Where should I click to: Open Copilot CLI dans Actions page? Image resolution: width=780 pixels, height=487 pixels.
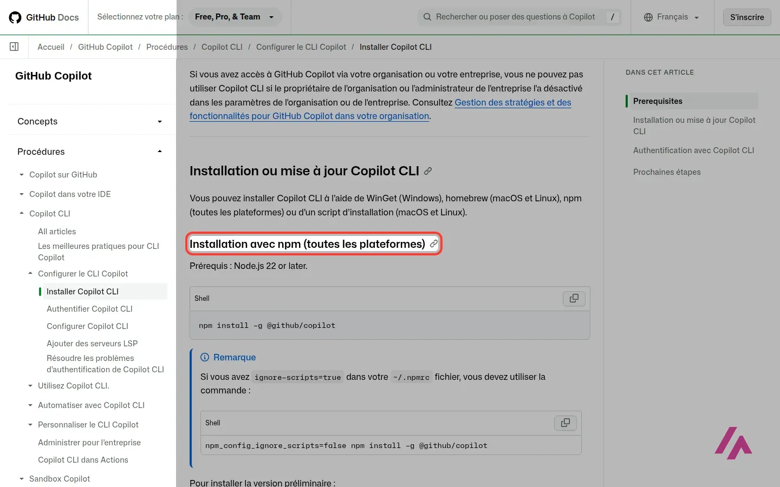click(83, 460)
